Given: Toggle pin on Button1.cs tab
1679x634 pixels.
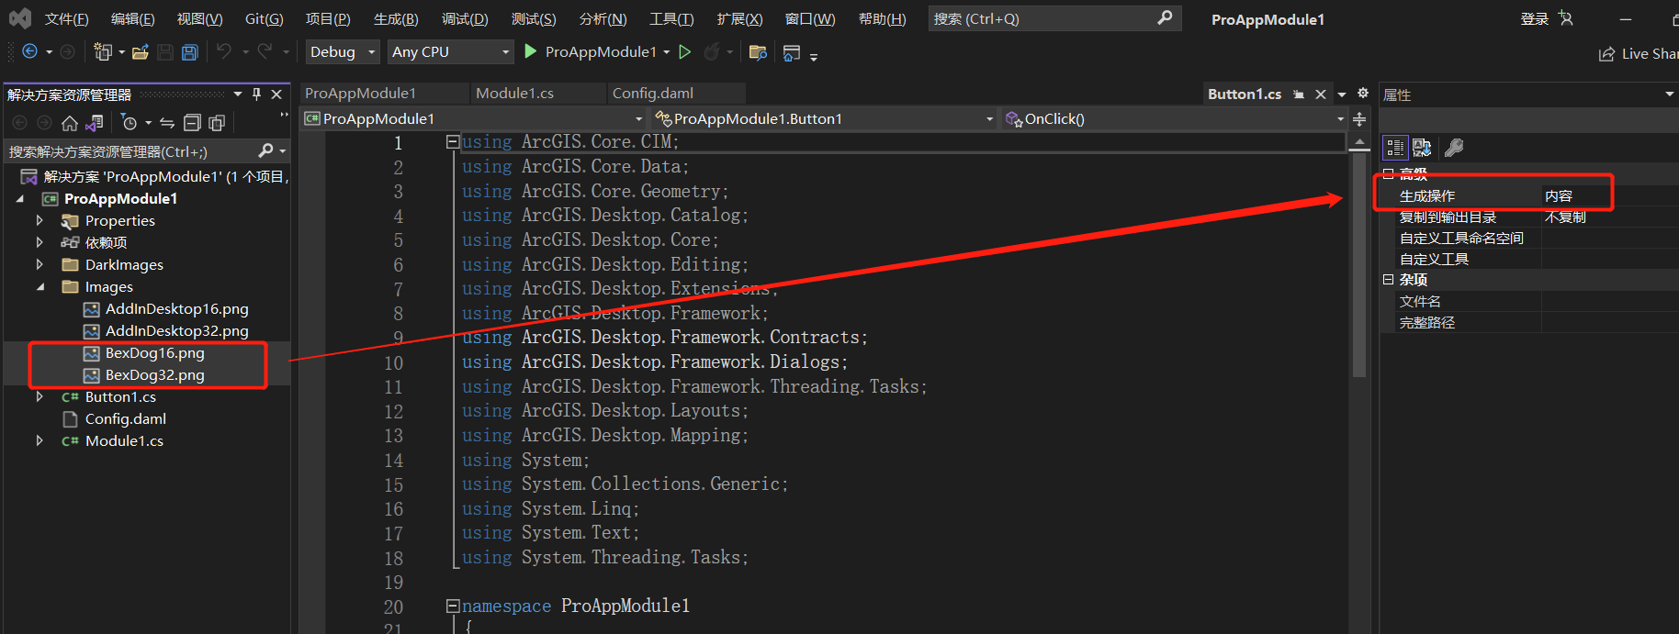Looking at the screenshot, I should click(x=1299, y=95).
